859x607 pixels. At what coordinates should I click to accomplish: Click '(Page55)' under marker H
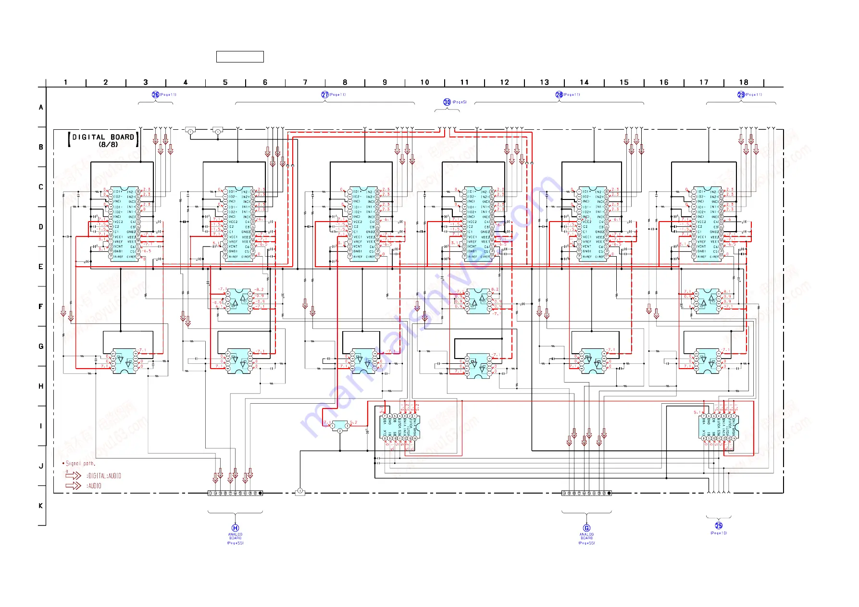[x=235, y=543]
